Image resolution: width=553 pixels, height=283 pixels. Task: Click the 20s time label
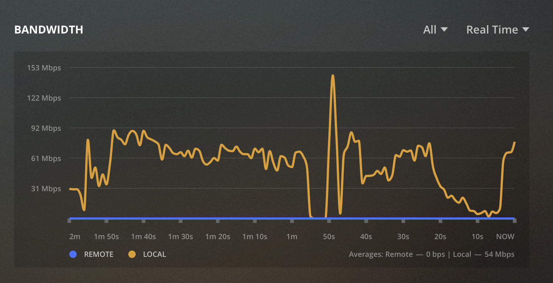pos(440,237)
